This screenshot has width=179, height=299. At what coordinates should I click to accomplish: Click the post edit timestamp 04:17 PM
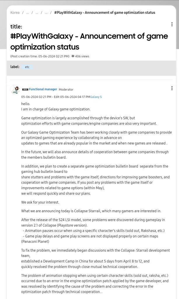[75, 97]
